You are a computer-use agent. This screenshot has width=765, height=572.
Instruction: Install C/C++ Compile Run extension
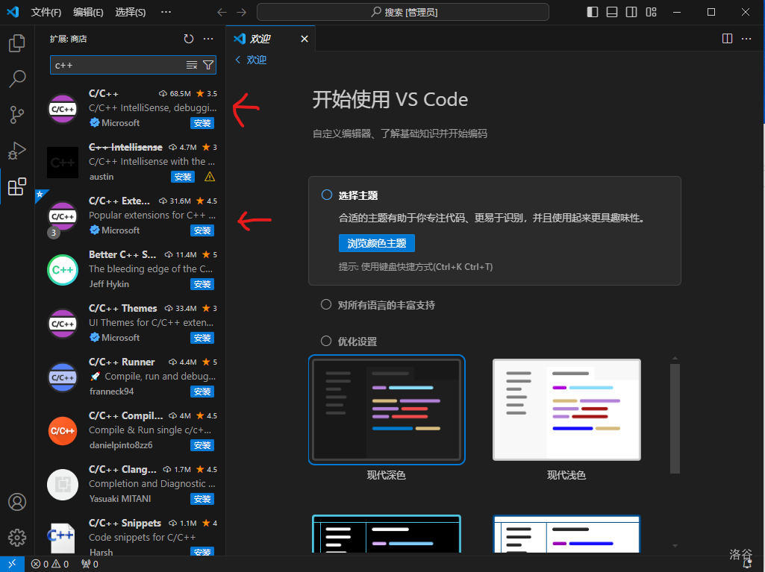click(202, 444)
